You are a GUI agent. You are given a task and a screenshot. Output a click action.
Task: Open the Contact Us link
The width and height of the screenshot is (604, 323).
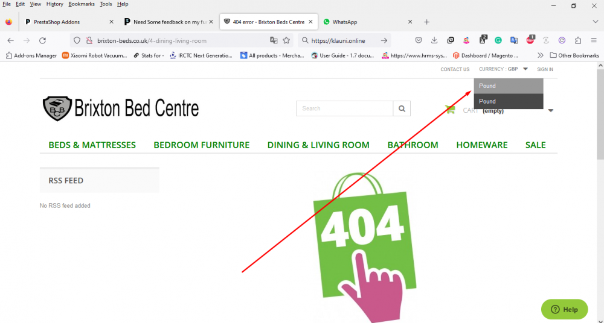[455, 69]
